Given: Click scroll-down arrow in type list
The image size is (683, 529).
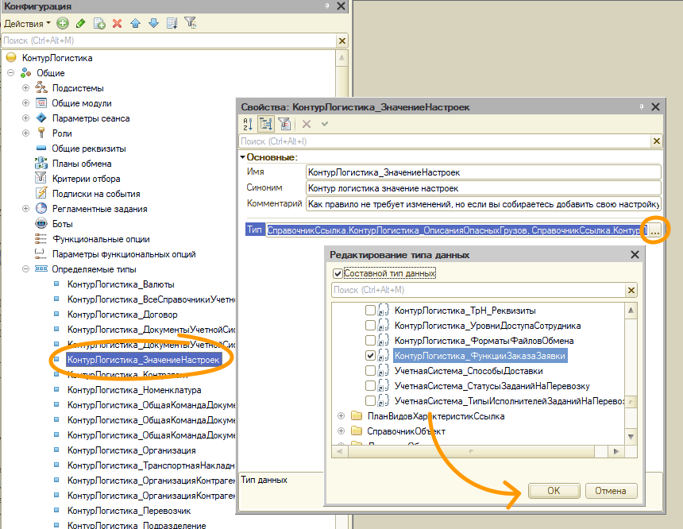Looking at the screenshot, I should (631, 437).
